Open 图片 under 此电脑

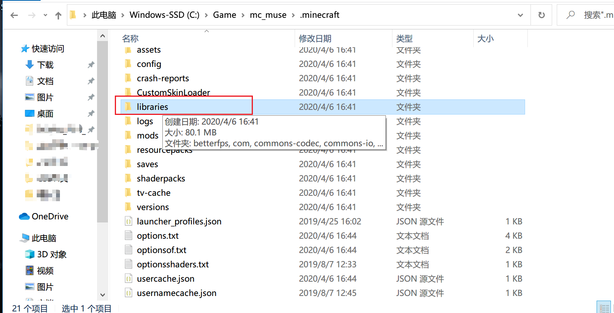(45, 287)
